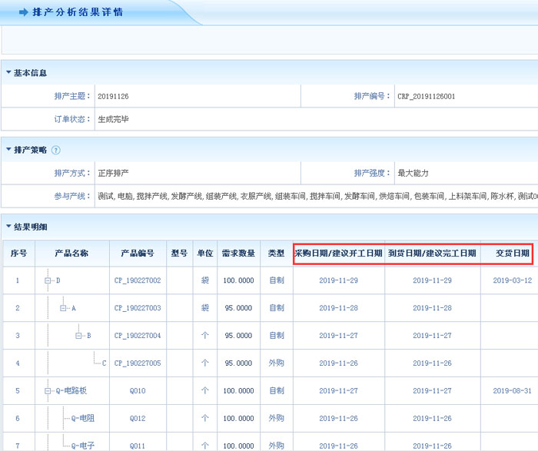Open product code CP_190227003 link

click(x=137, y=308)
